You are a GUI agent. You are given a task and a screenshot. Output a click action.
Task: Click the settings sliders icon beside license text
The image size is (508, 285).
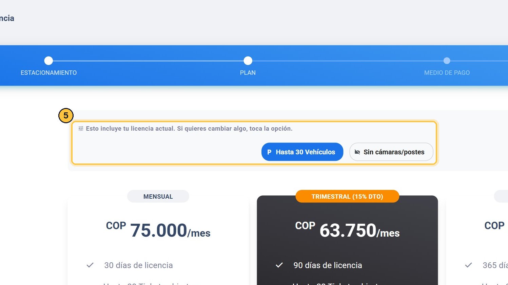tap(81, 129)
